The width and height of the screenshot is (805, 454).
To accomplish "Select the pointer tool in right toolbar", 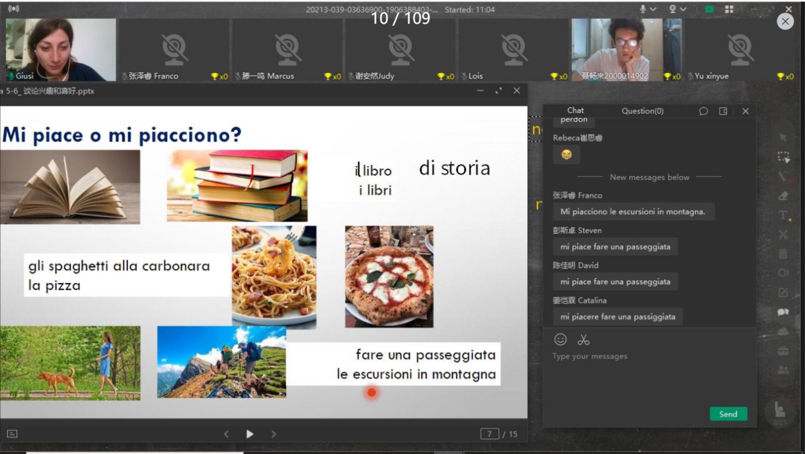I will click(x=783, y=137).
